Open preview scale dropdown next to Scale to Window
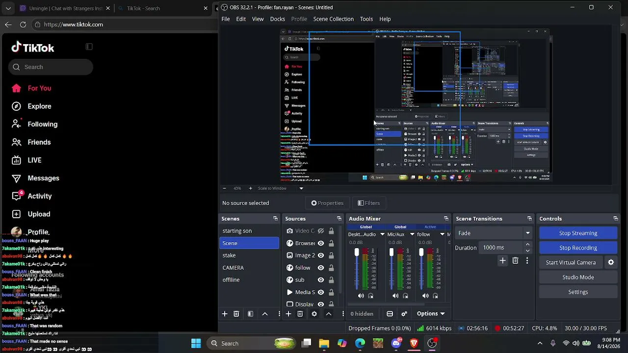This screenshot has height=353, width=628. click(x=301, y=188)
